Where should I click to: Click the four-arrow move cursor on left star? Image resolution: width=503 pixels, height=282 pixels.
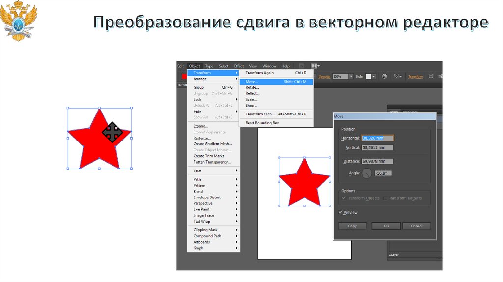pos(112,132)
